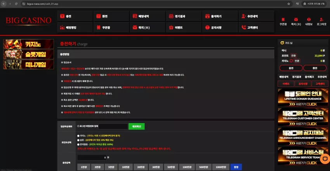Viewport: 330px width, 171px height.
Task: Open the orange chat bubble widget
Action: point(325,159)
